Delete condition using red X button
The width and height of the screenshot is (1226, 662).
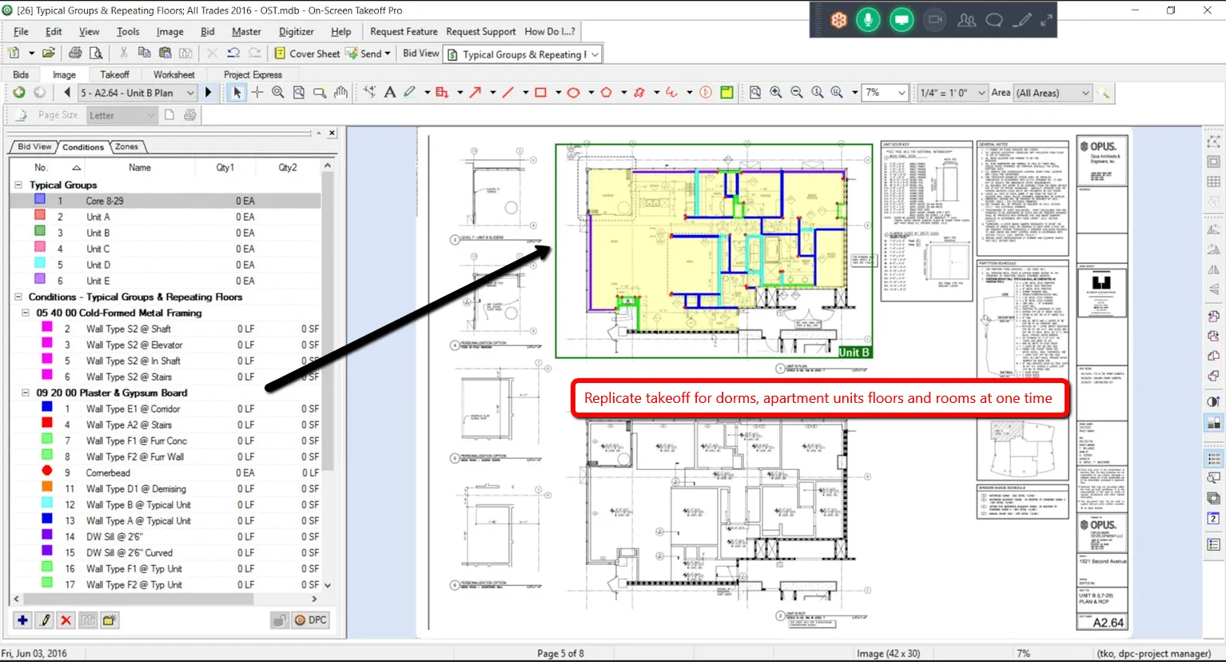pyautogui.click(x=66, y=620)
